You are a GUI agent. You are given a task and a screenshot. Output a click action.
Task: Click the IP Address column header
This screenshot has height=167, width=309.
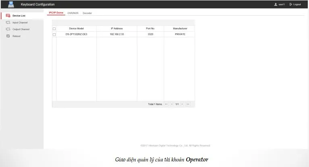point(116,29)
